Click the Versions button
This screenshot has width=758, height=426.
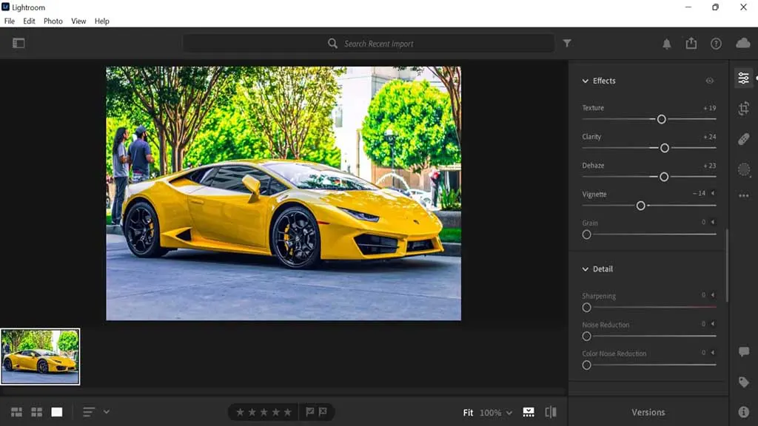tap(648, 412)
